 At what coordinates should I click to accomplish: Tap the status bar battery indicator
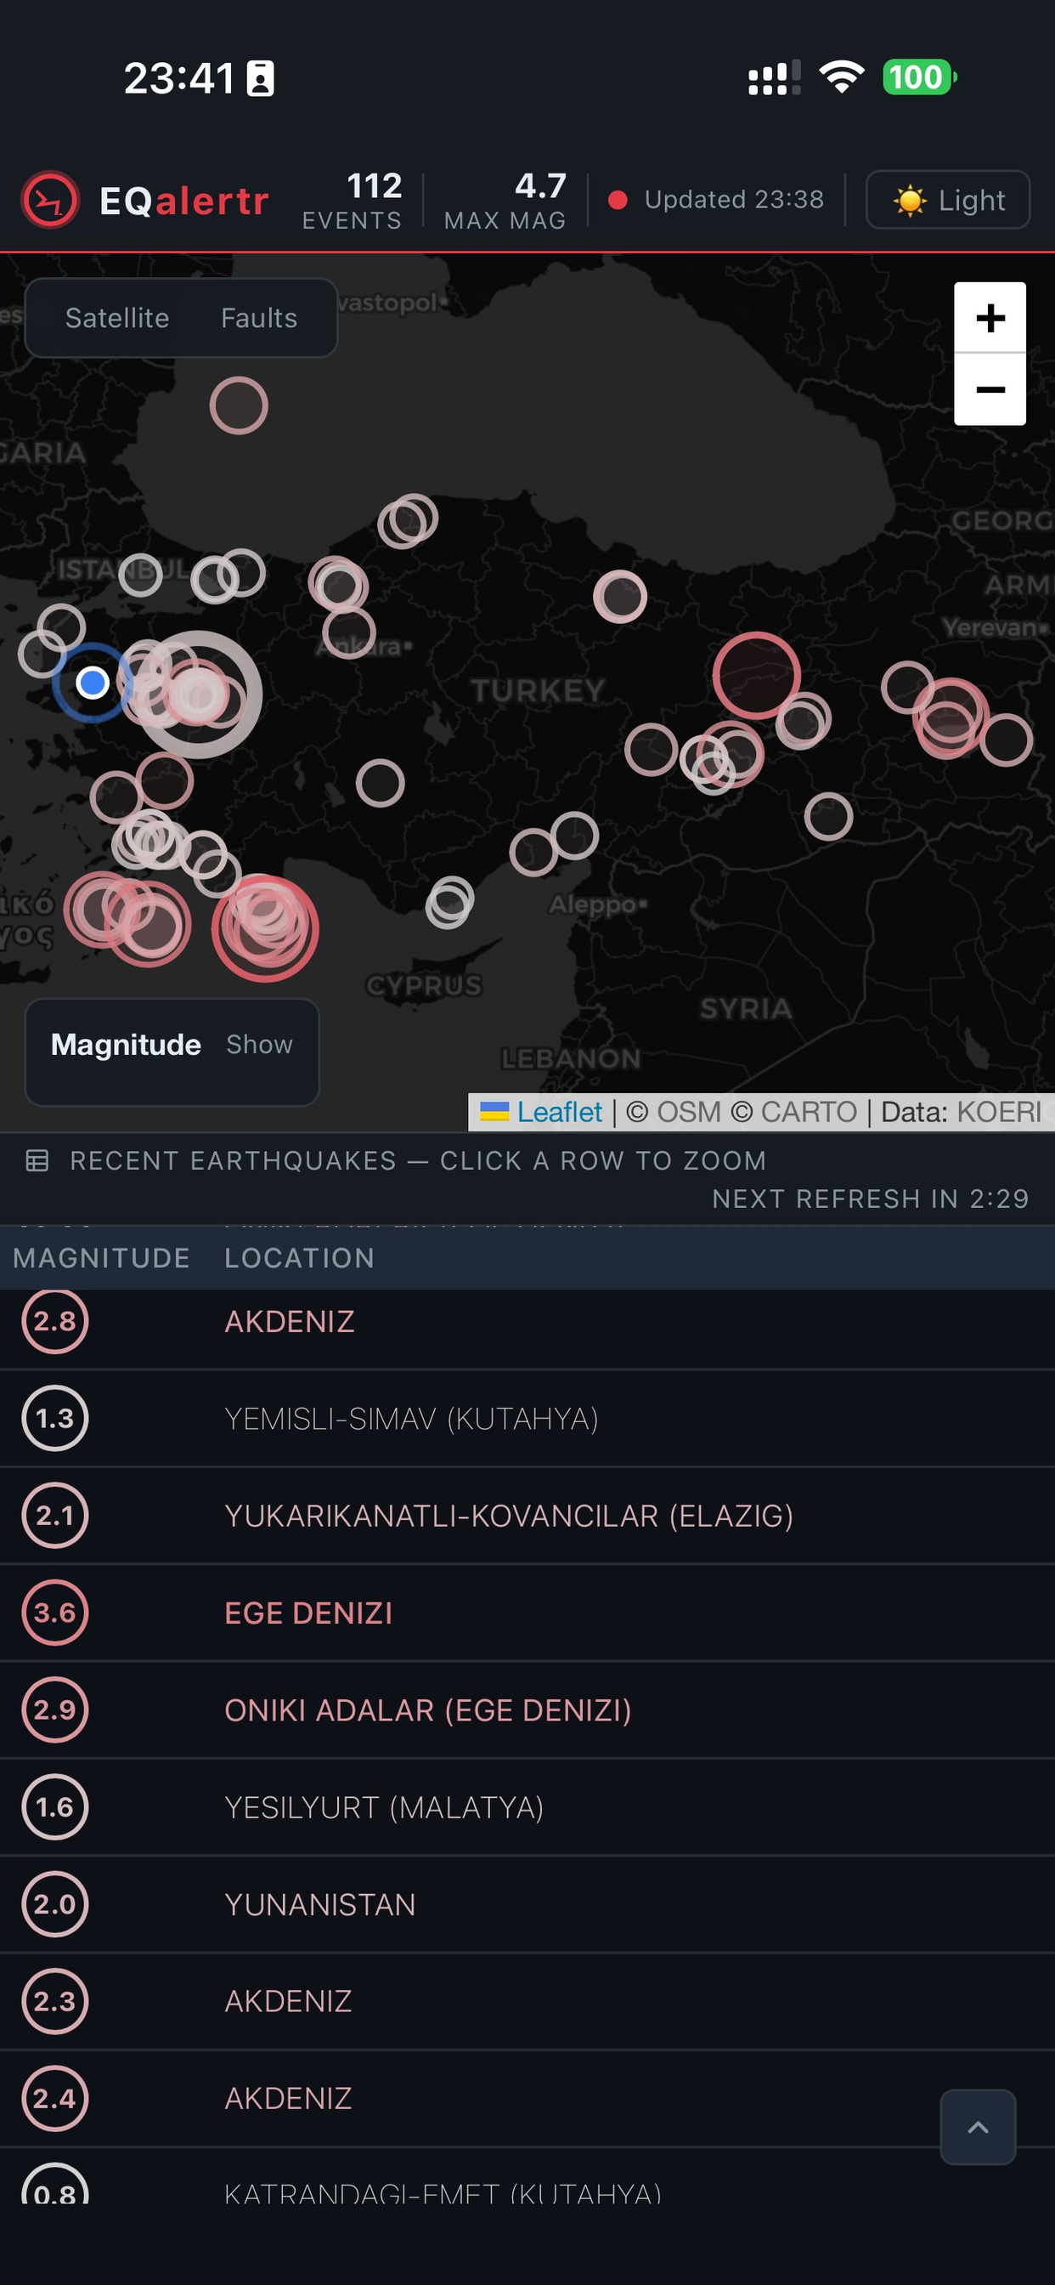919,77
